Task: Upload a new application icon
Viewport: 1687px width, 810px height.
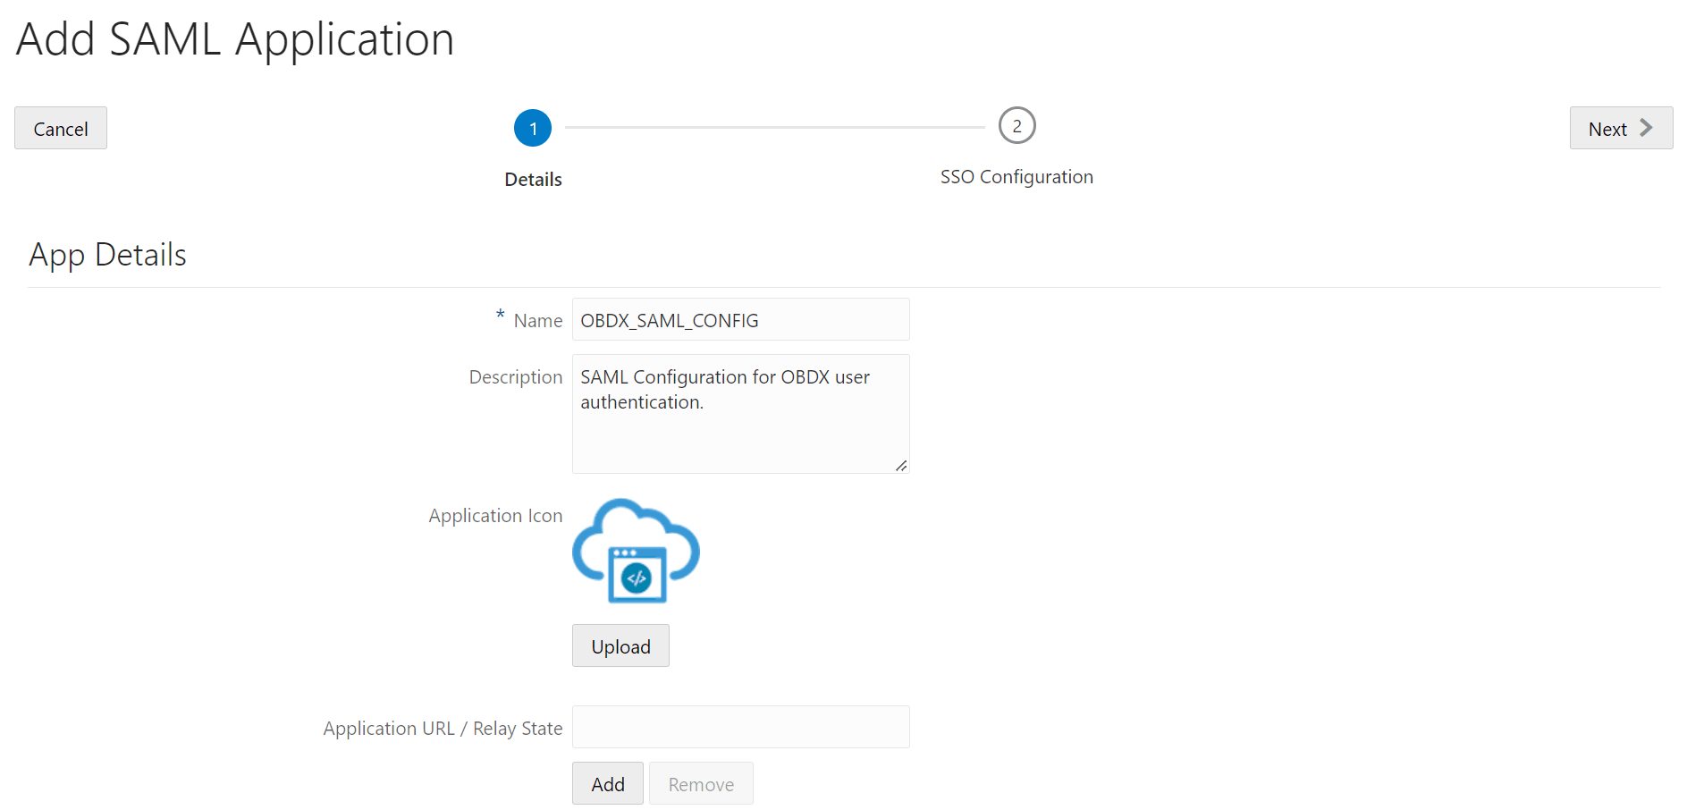Action: tap(620, 645)
